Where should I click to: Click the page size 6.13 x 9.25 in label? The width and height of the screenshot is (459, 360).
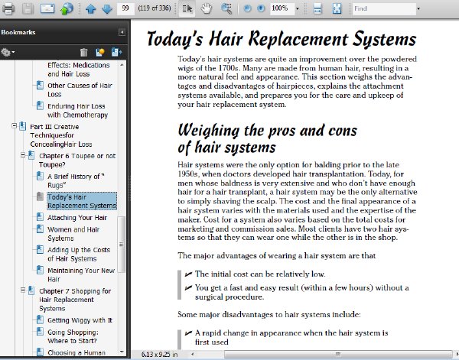(x=159, y=354)
